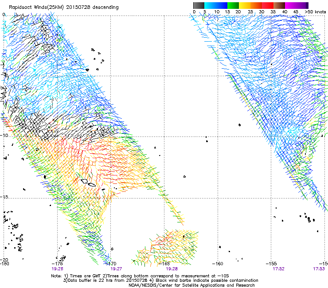Click the legend tick label '25'
The width and height of the screenshot is (328, 288).
click(x=250, y=12)
